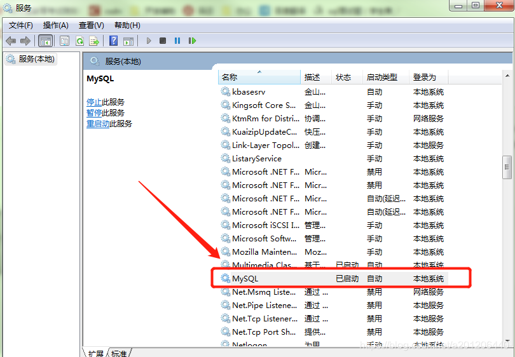Click the 停止 service link
This screenshot has height=357, width=515.
tap(94, 102)
